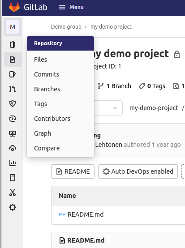Click the file icon beside README.md heading

pos(62,240)
